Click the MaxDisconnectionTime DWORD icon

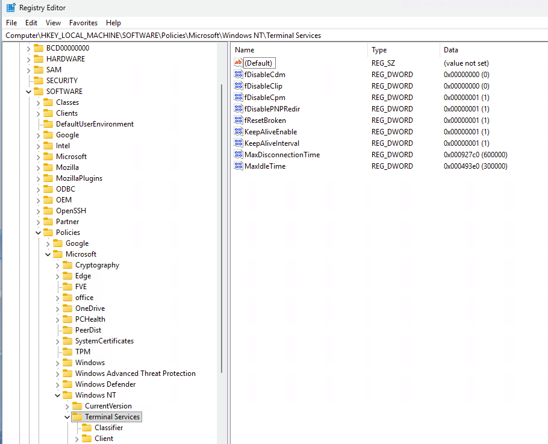click(x=238, y=154)
